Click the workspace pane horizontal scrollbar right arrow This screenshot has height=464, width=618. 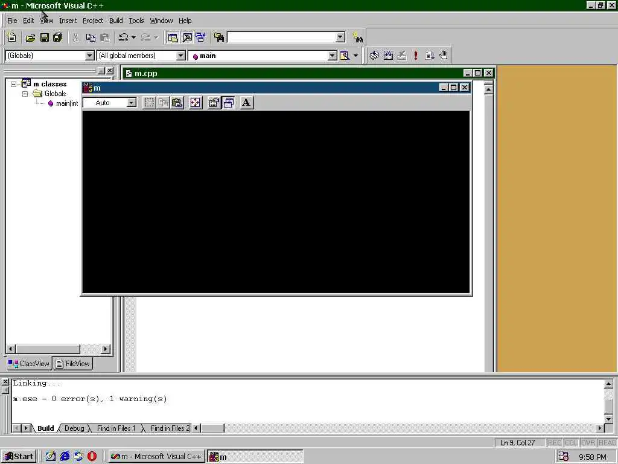click(x=105, y=349)
